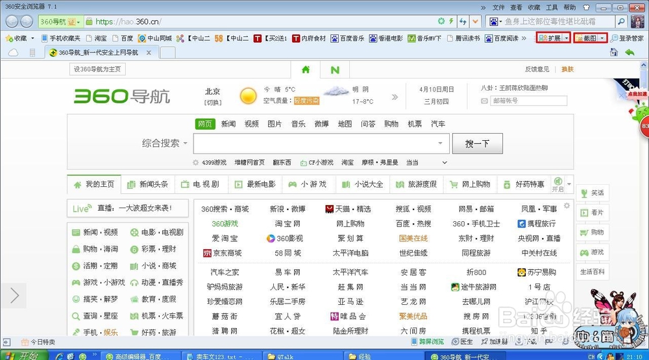Screen dimensions: 649x360
Task: Open the 文件 menu
Action: [x=498, y=7]
